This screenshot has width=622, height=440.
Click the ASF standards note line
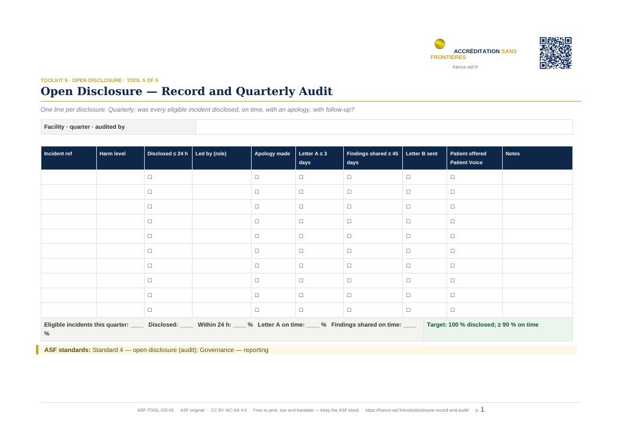[306, 350]
